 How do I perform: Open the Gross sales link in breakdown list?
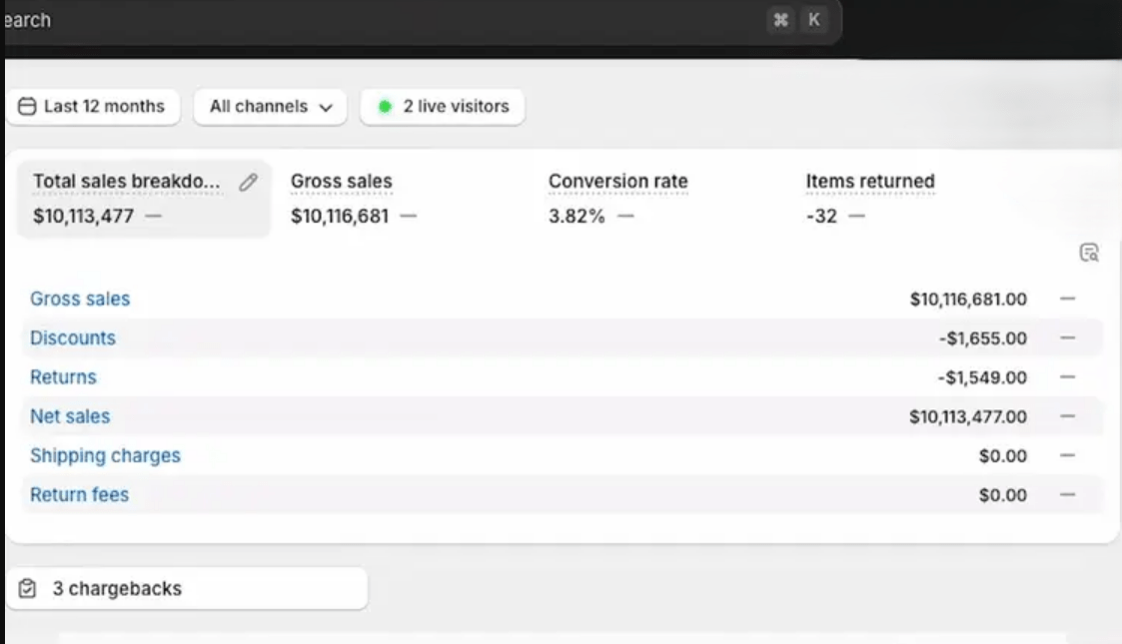pos(80,299)
